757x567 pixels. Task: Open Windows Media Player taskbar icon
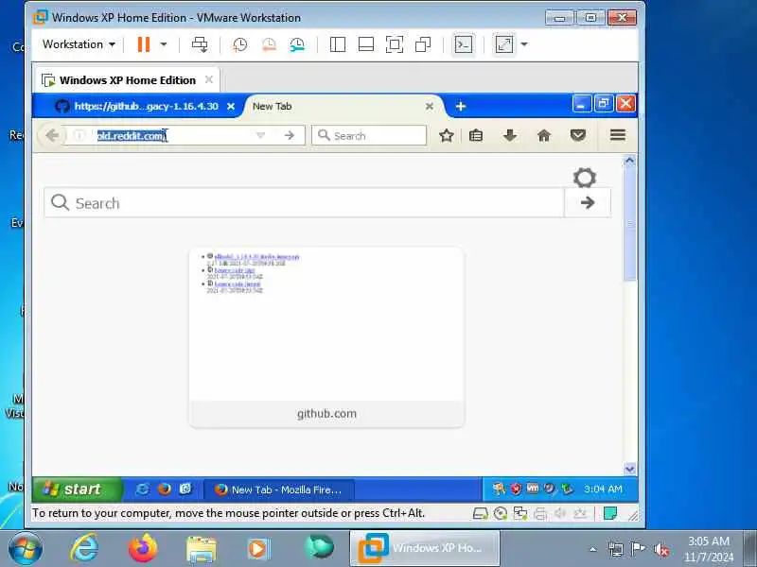pyautogui.click(x=258, y=549)
